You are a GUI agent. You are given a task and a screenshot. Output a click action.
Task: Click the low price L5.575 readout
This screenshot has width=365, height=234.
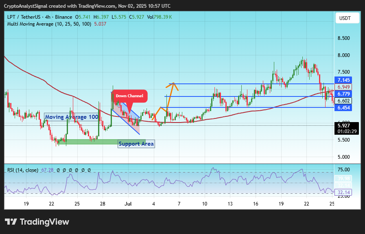119,17
